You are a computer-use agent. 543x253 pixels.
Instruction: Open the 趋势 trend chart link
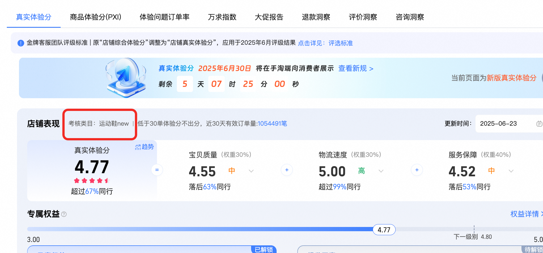(145, 147)
